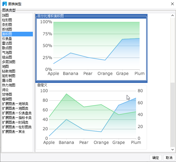Select 扩展图表-地图类 entry
Image resolution: width=176 pixels, height=162 pixels.
18,108
